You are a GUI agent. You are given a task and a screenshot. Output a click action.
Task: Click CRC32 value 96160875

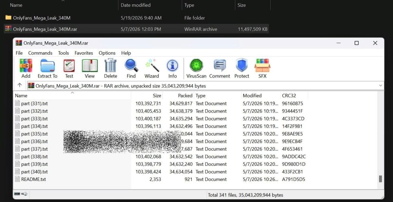[x=292, y=103]
